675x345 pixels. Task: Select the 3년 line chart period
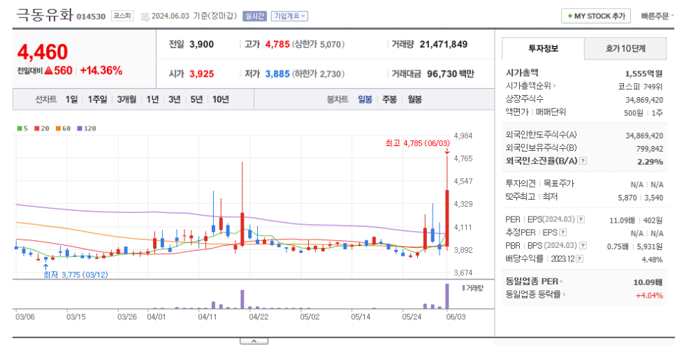pyautogui.click(x=175, y=99)
